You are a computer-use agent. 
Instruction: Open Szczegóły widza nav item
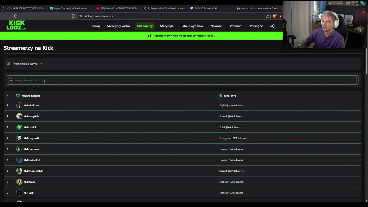click(118, 26)
